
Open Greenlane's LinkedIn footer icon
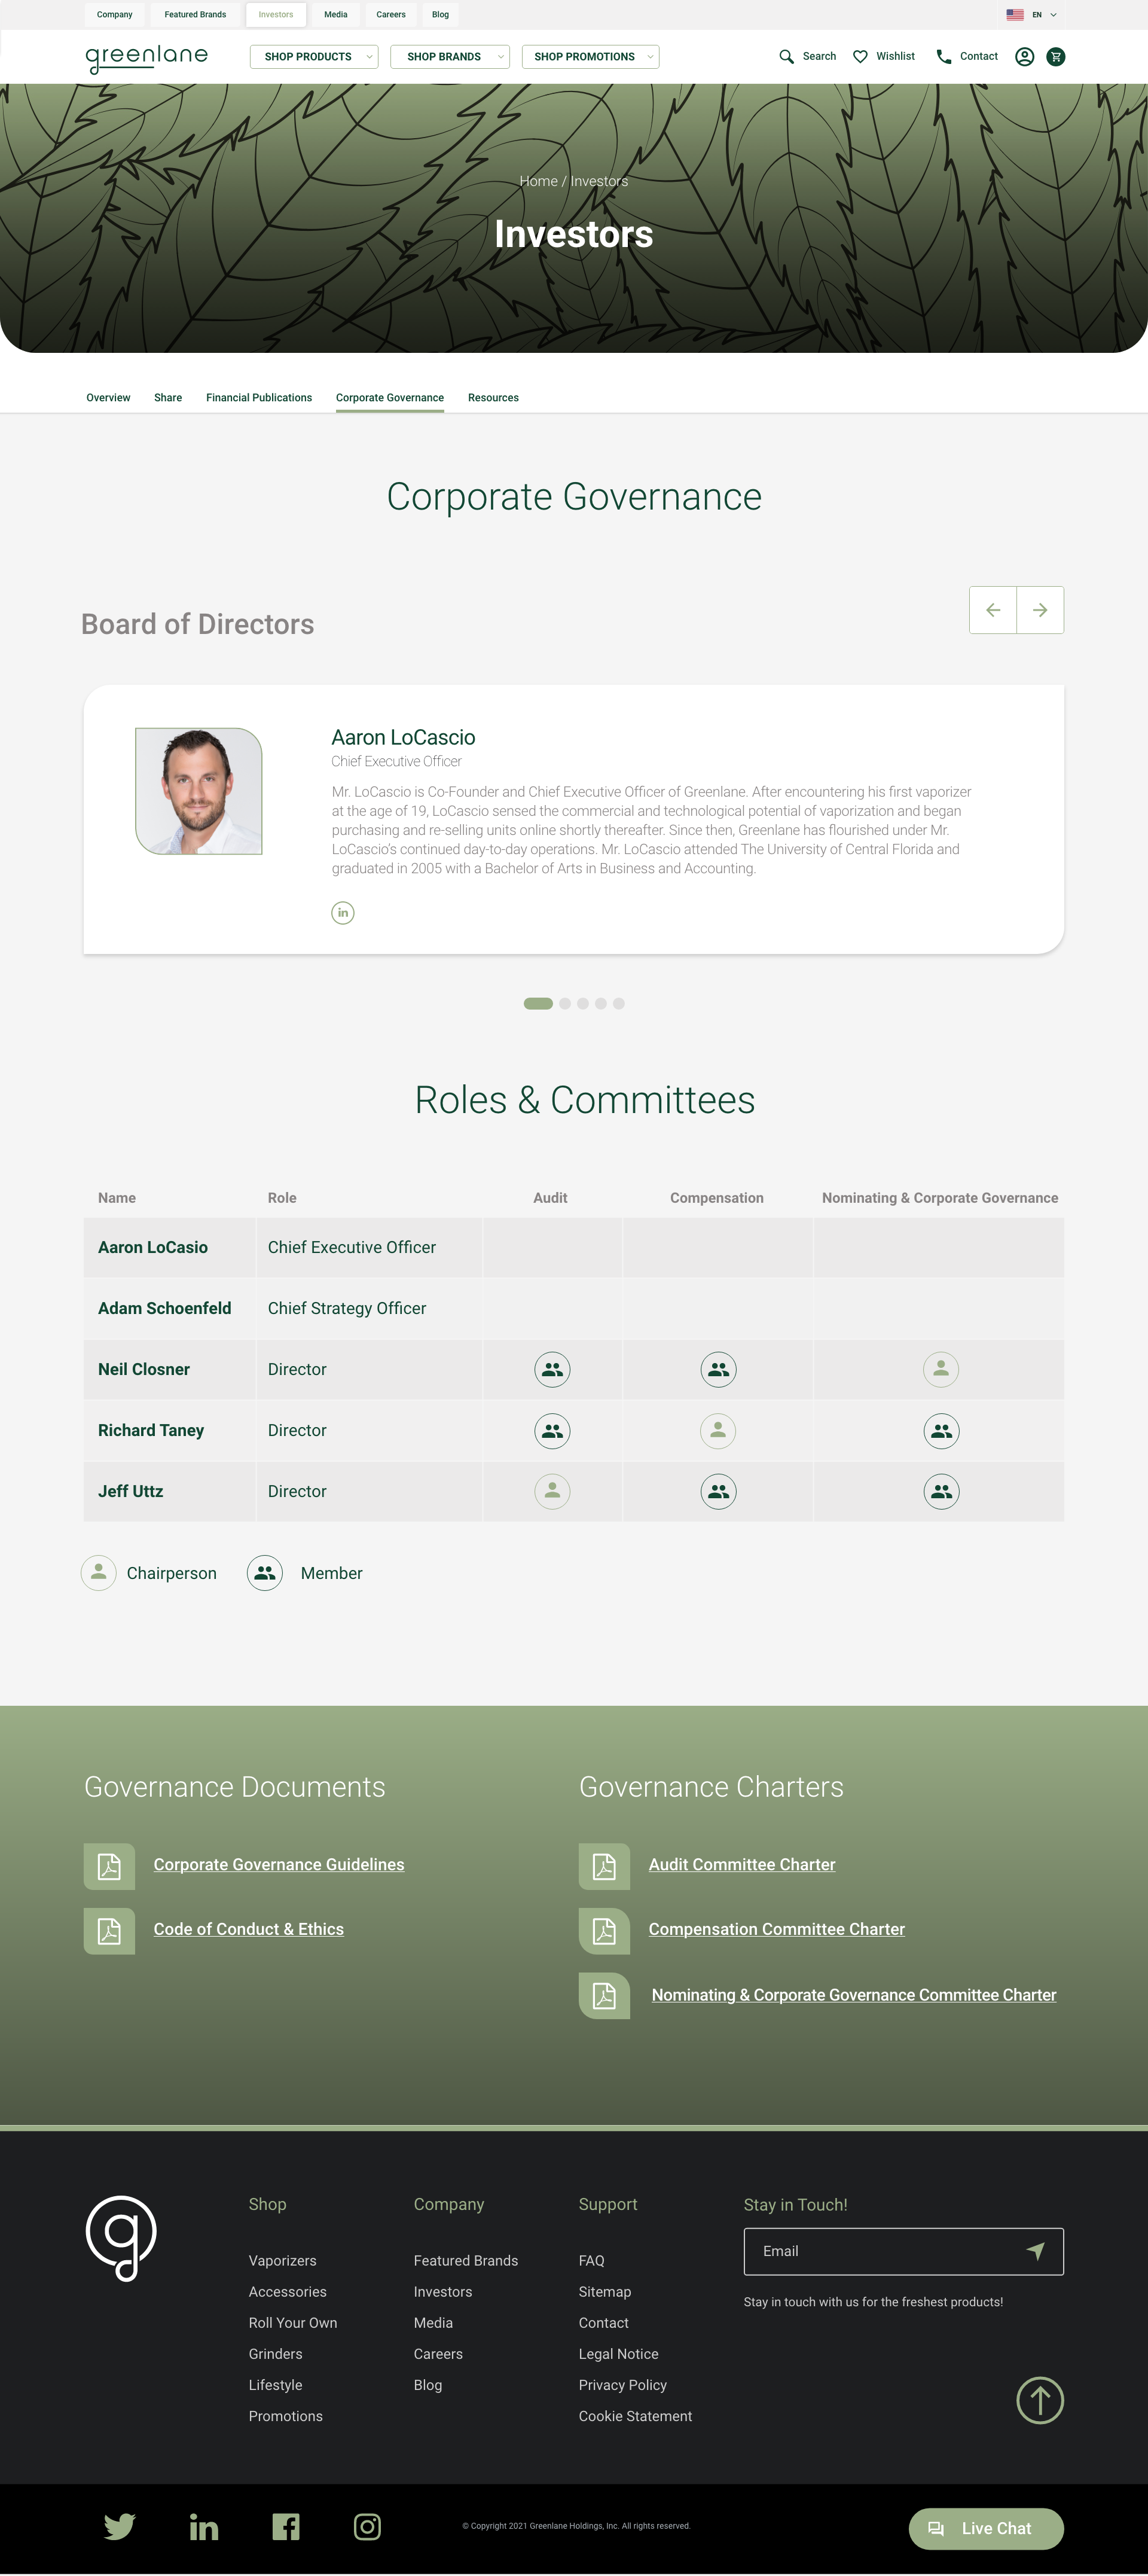click(204, 2528)
